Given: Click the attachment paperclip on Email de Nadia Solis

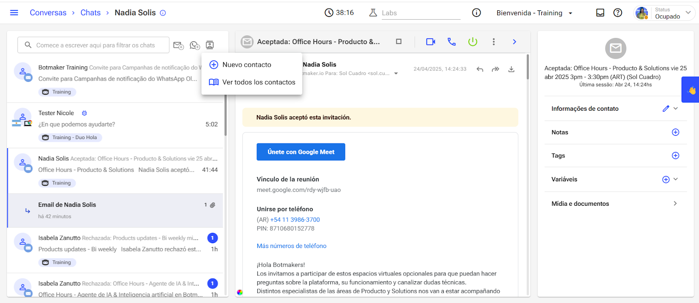Looking at the screenshot, I should tap(213, 205).
